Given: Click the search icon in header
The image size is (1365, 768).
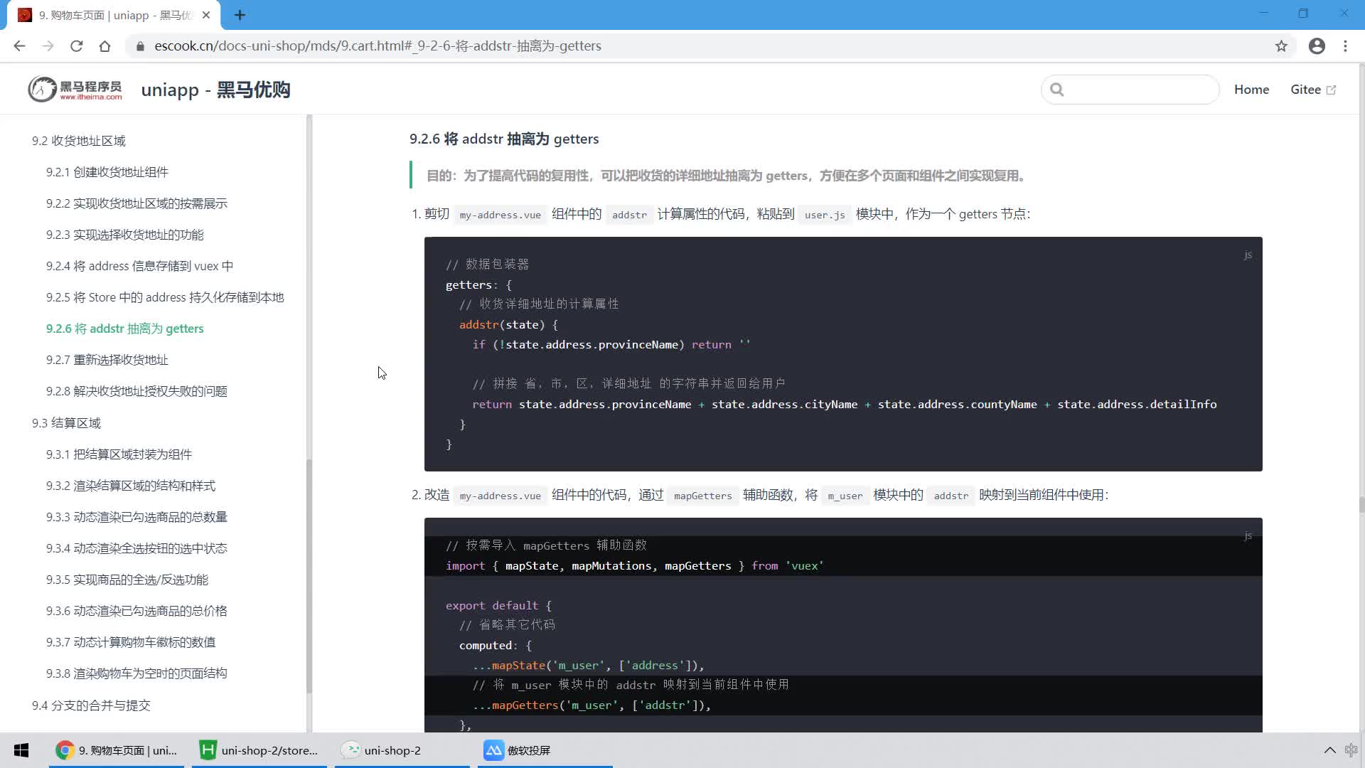Looking at the screenshot, I should pos(1057,89).
